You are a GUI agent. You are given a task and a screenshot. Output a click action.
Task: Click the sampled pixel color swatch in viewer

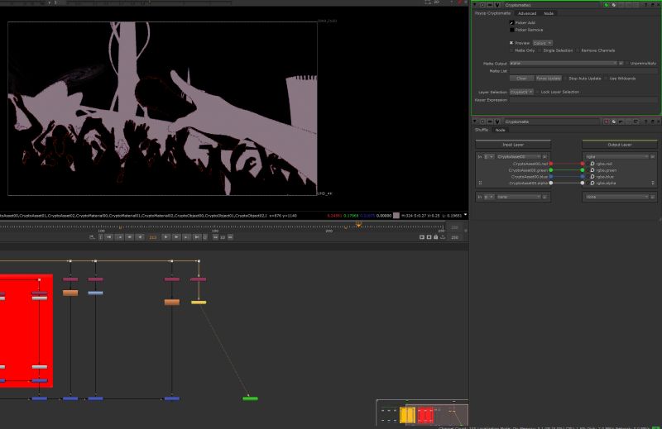point(396,216)
